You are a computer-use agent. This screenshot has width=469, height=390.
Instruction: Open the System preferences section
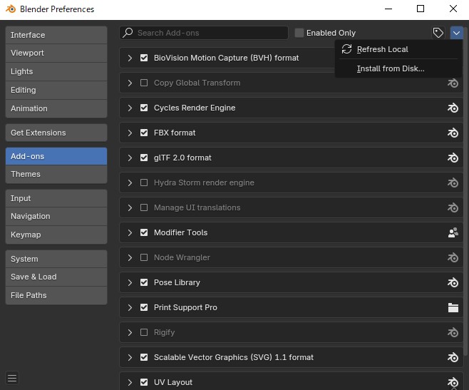tap(56, 259)
